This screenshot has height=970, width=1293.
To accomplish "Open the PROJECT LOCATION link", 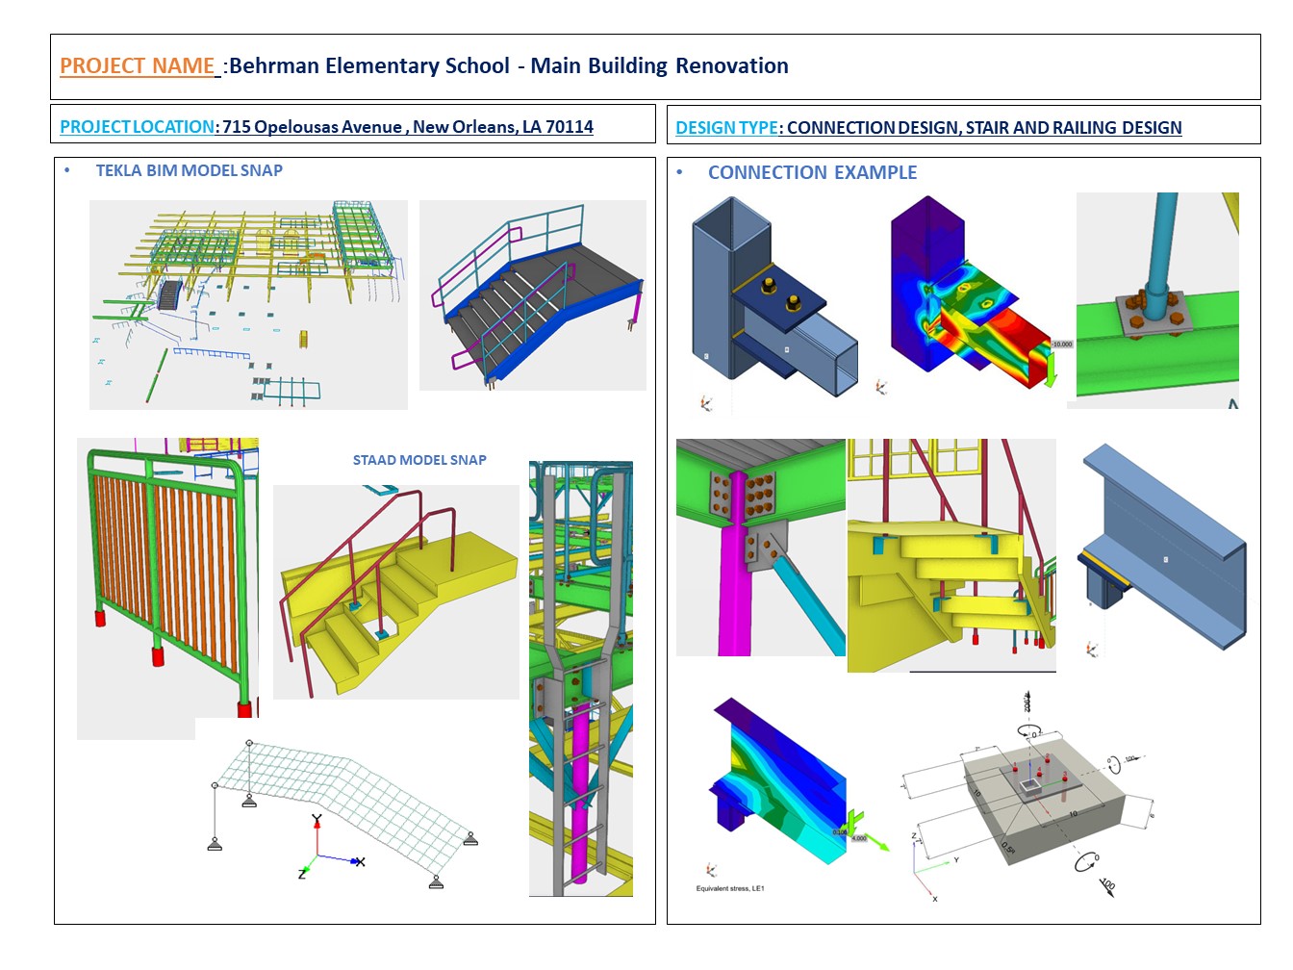I will pyautogui.click(x=137, y=127).
